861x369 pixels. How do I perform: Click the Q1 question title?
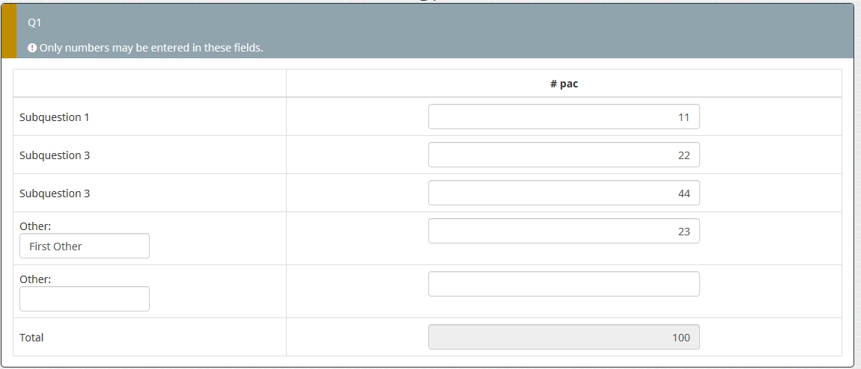pos(34,22)
